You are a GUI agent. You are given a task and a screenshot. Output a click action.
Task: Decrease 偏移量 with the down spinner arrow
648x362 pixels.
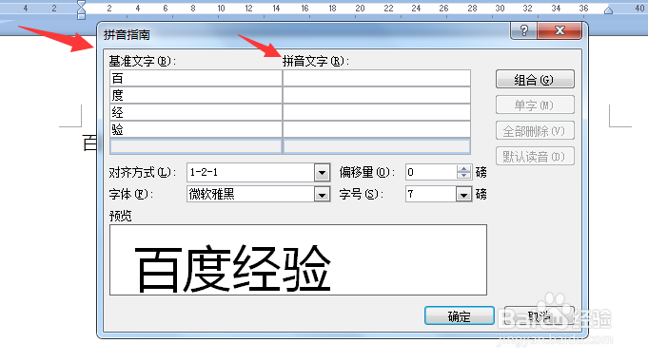(463, 176)
